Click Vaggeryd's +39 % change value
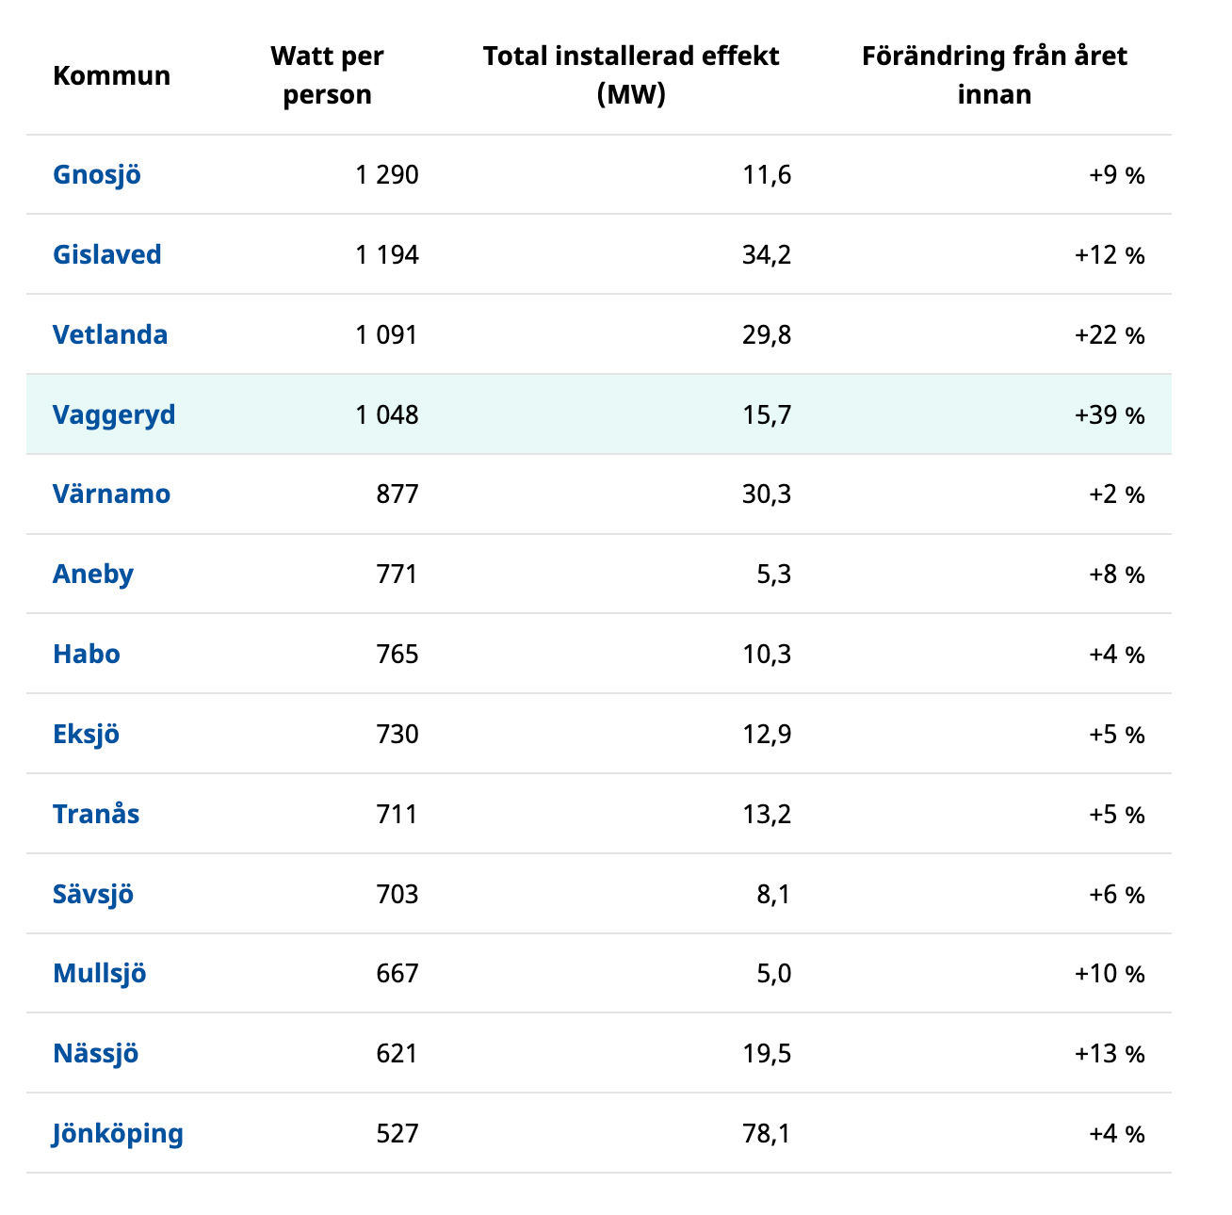The width and height of the screenshot is (1232, 1215). (x=1110, y=415)
